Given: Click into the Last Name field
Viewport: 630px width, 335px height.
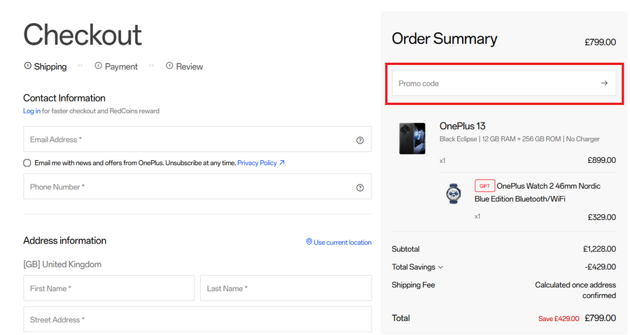Looking at the screenshot, I should click(286, 288).
